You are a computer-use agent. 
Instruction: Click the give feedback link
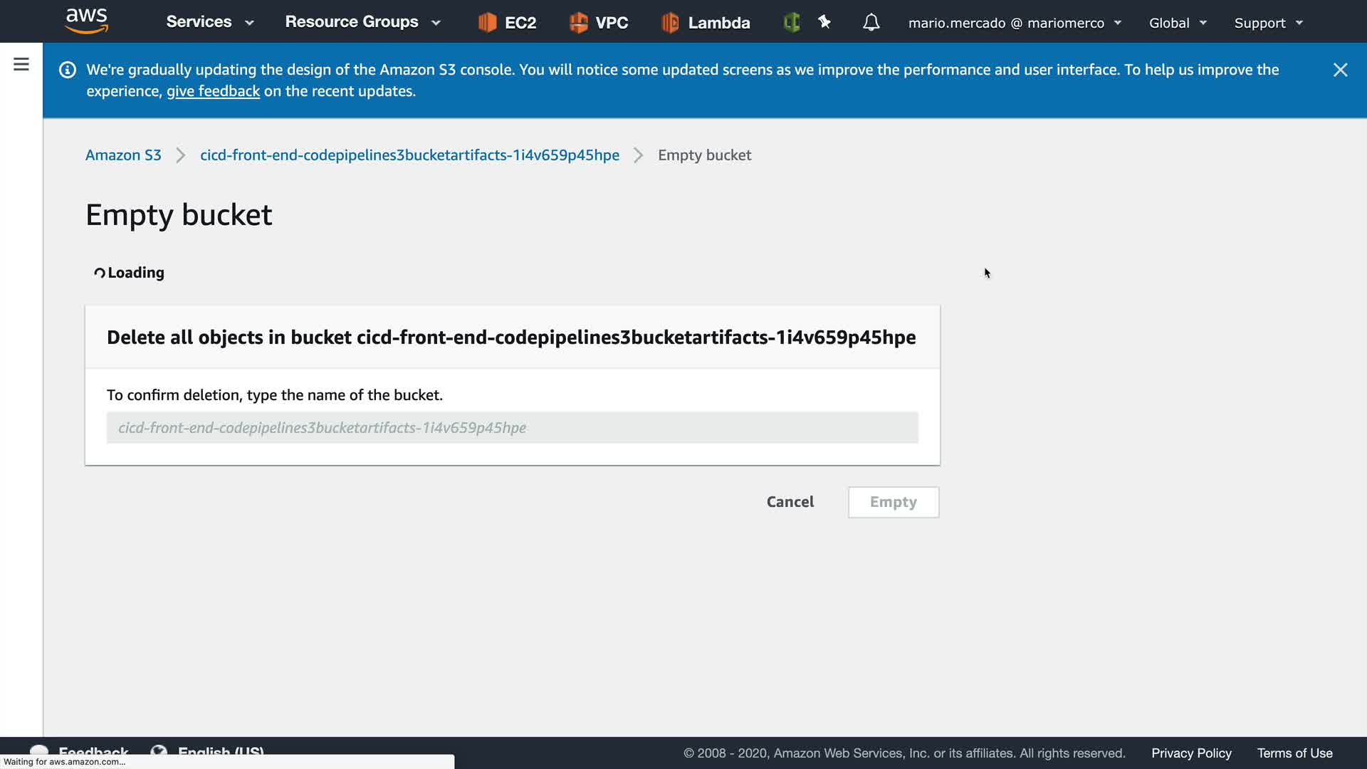(x=213, y=91)
